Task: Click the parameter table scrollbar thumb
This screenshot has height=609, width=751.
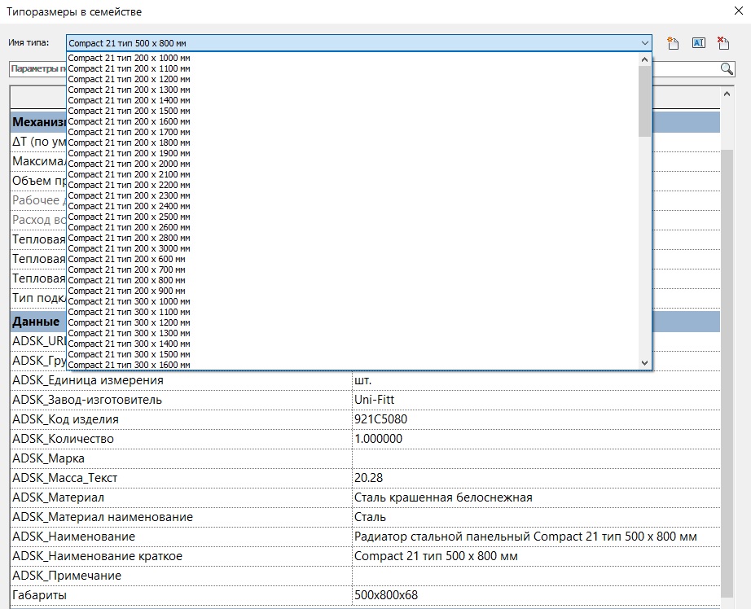Action: [x=727, y=374]
